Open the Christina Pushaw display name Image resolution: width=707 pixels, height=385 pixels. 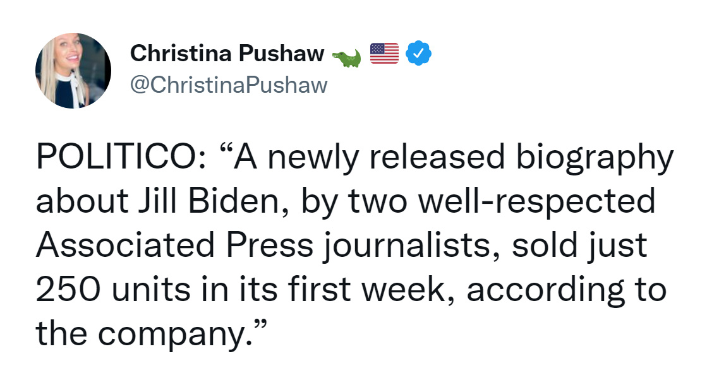(x=227, y=53)
